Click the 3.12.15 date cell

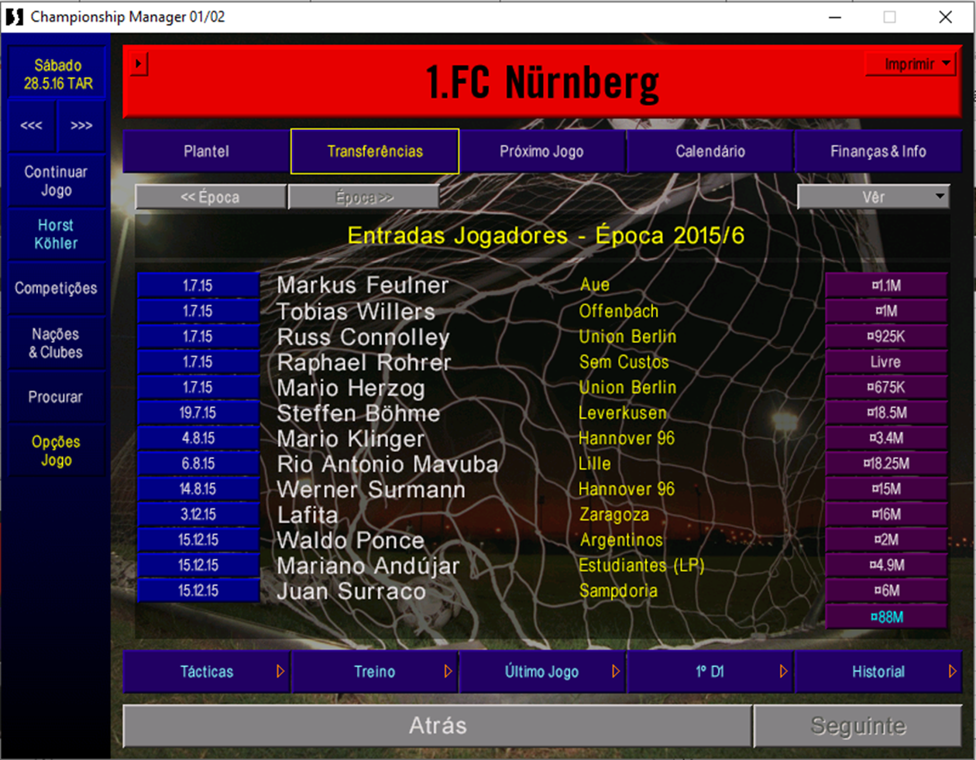click(198, 515)
